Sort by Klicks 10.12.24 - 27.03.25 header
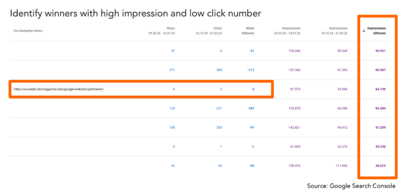The height and width of the screenshot is (193, 405). coord(208,31)
